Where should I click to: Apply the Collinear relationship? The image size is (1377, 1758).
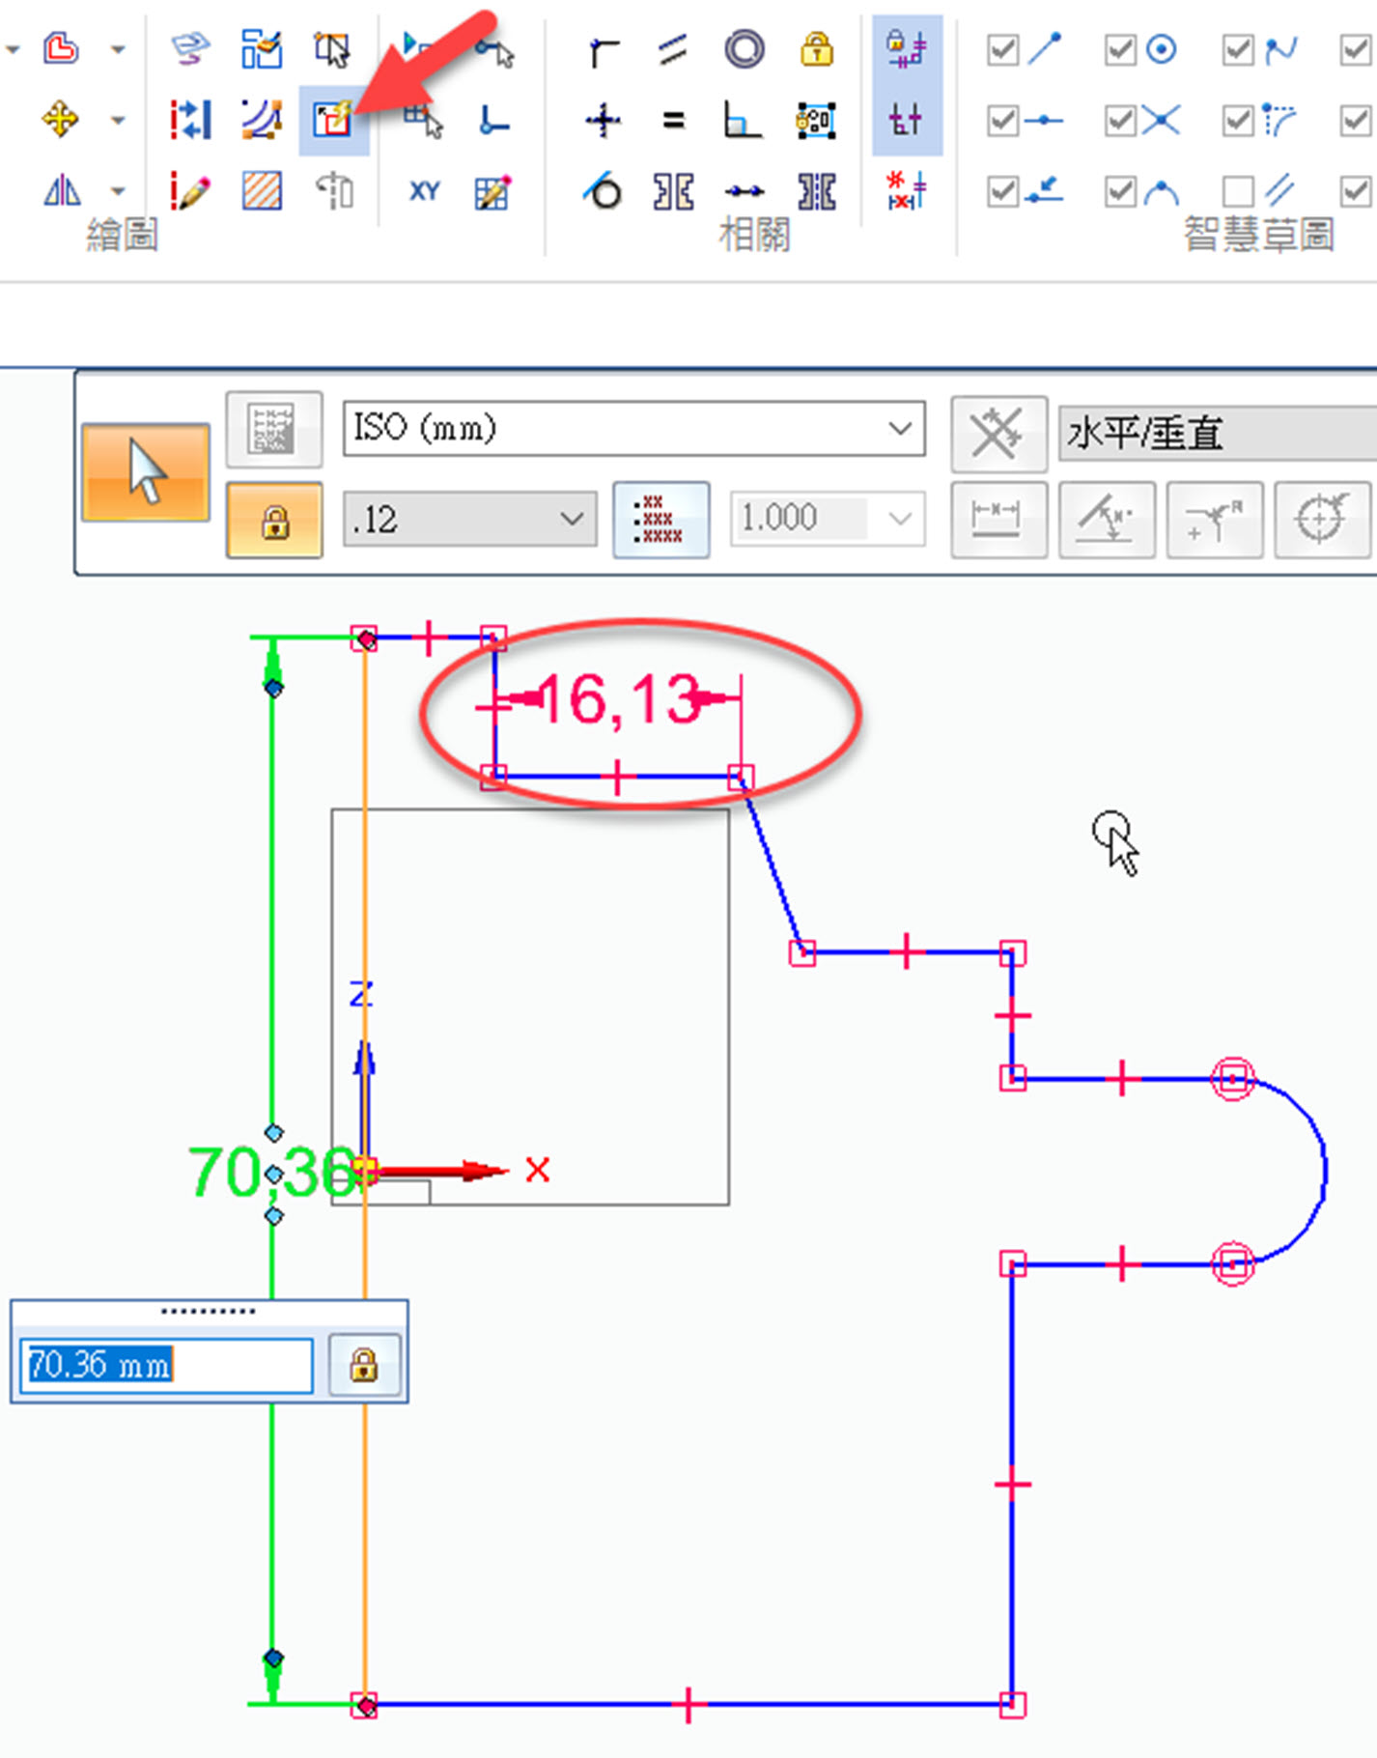pyautogui.click(x=745, y=191)
